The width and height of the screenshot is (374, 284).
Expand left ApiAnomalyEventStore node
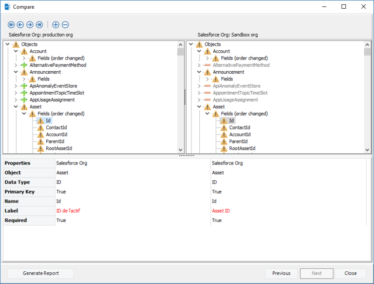click(x=16, y=86)
